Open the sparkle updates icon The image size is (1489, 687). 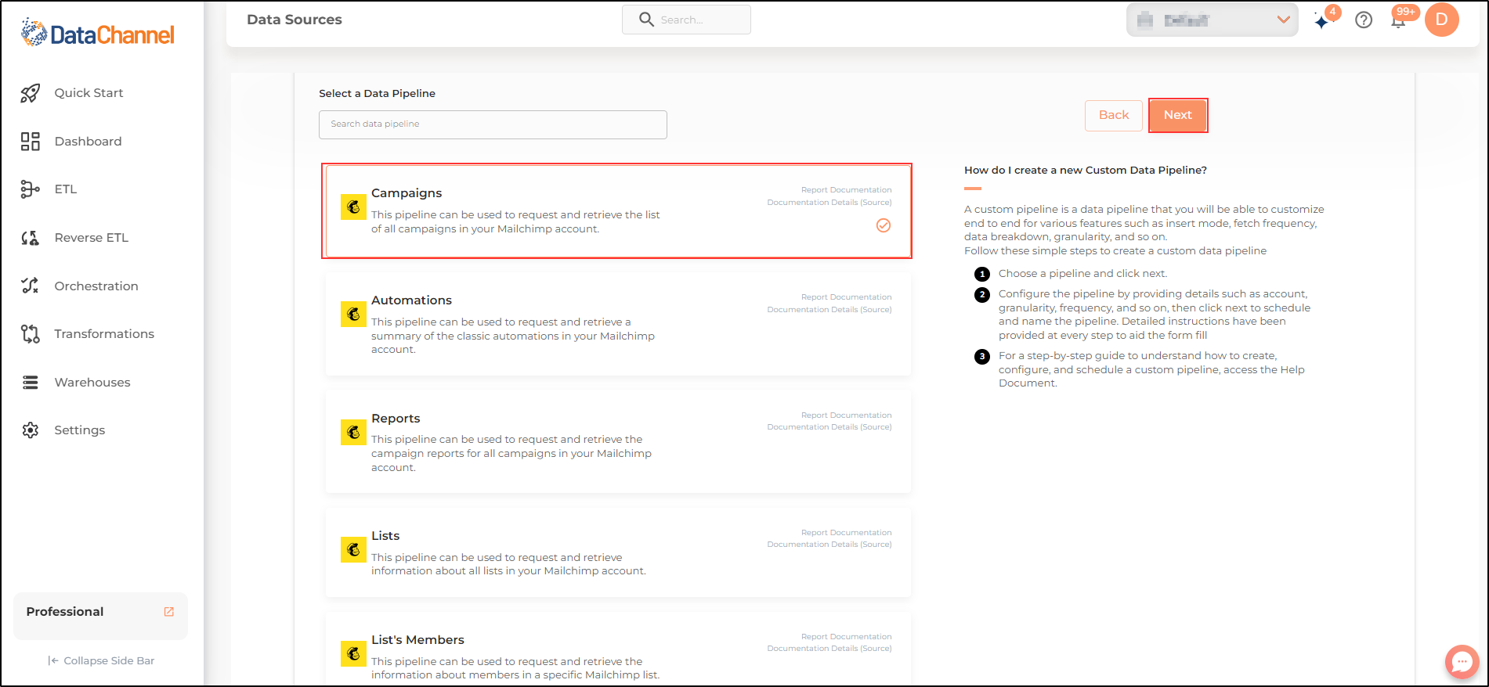coord(1322,21)
